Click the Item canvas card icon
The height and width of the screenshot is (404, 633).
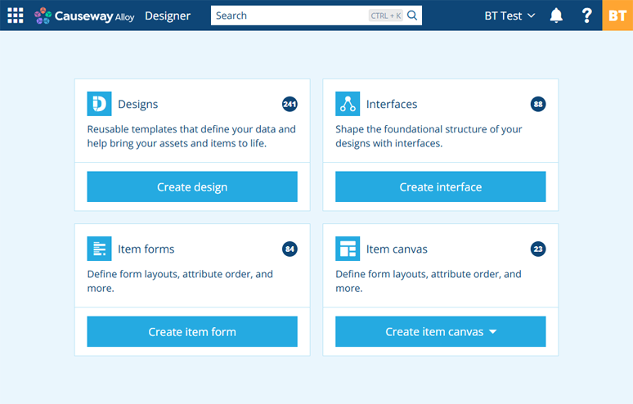coord(348,249)
